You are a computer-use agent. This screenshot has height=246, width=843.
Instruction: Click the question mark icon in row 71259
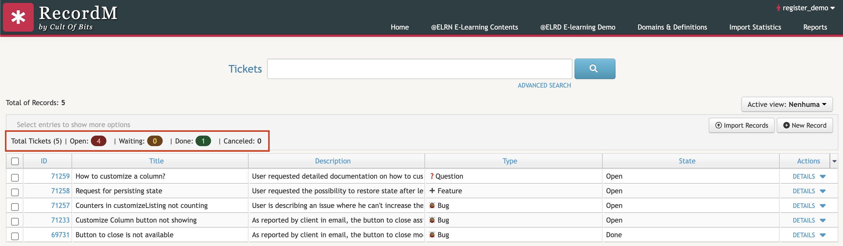432,176
